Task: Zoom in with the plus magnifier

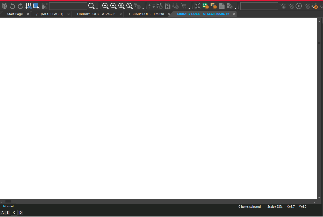Action: coord(105,6)
